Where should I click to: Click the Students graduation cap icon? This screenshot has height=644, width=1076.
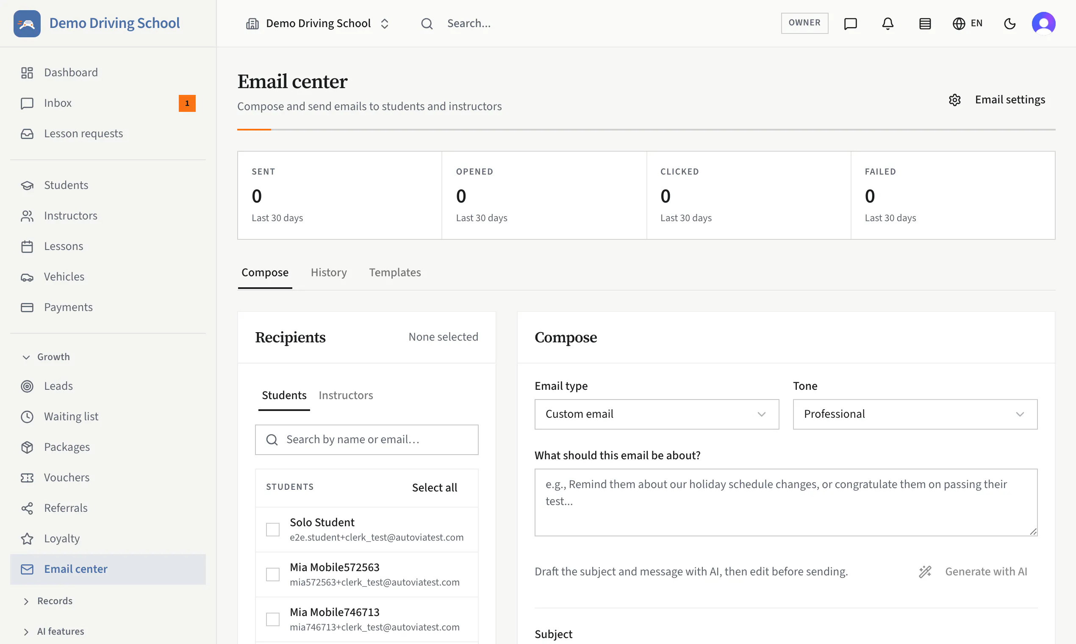coord(27,185)
